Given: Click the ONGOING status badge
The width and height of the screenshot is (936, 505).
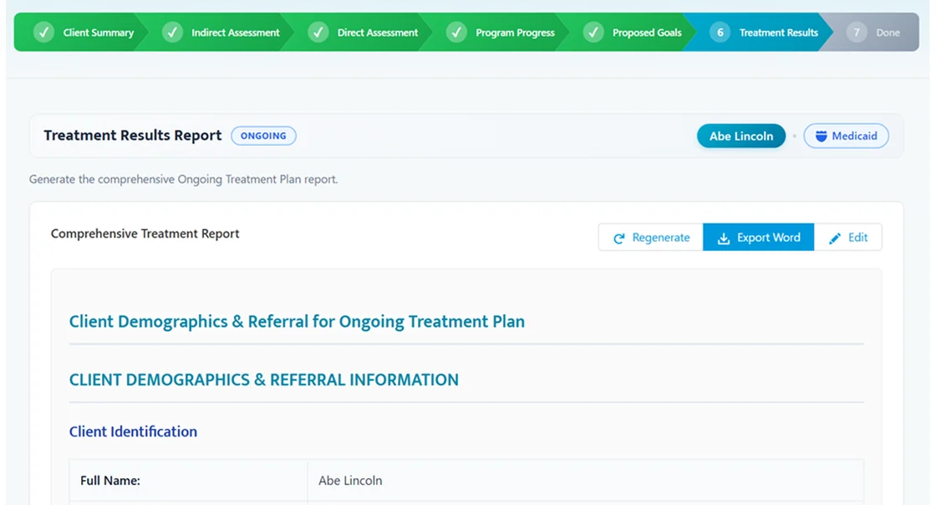Looking at the screenshot, I should click(x=263, y=135).
